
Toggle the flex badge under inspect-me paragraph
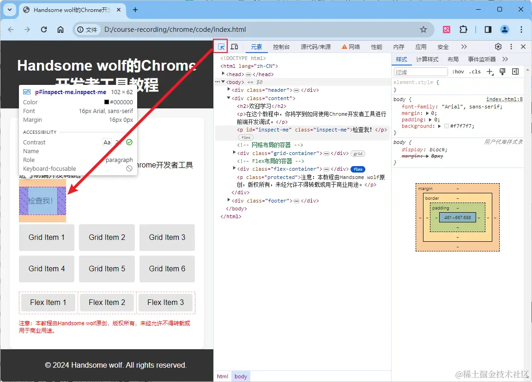246,137
